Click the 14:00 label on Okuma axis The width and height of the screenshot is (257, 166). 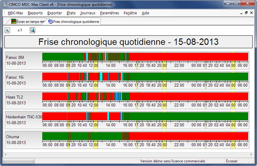(110, 145)
